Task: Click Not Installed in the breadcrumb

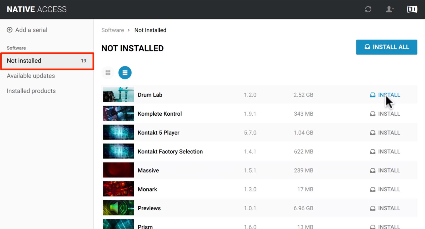Action: [x=150, y=30]
